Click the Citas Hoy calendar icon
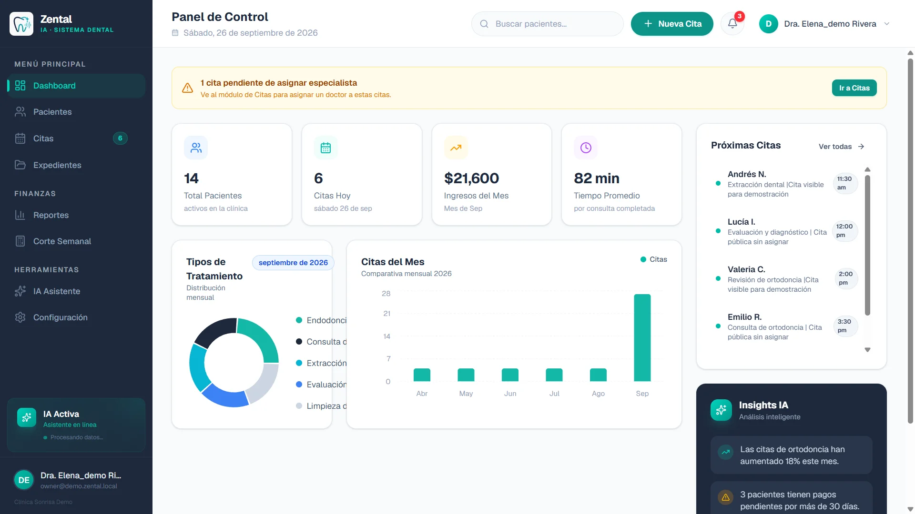Image resolution: width=915 pixels, height=514 pixels. (x=325, y=148)
